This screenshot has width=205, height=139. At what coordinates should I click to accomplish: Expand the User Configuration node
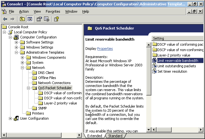coord(10,118)
